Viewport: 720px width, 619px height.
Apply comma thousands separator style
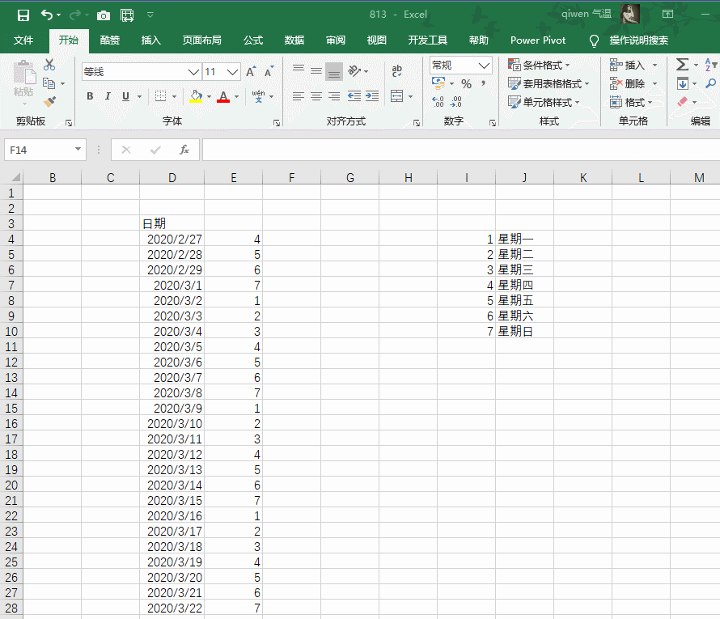tap(483, 83)
